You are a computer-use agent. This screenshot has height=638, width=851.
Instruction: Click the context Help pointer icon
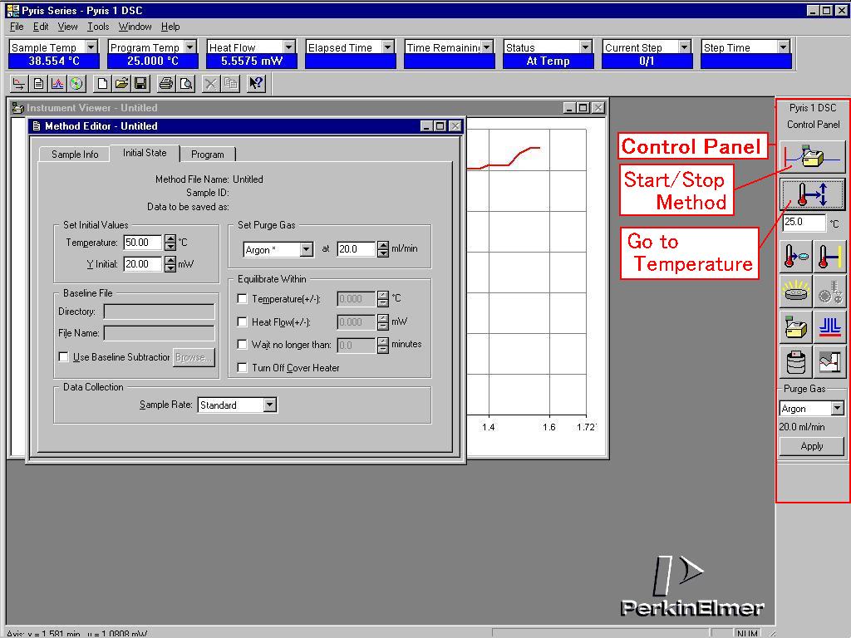click(x=256, y=84)
